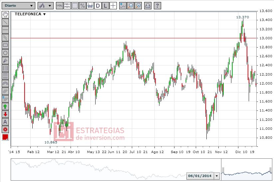This screenshot has height=182, width=274.
Task: Open the TELEFONICA symbol dropdown
Action: point(30,14)
